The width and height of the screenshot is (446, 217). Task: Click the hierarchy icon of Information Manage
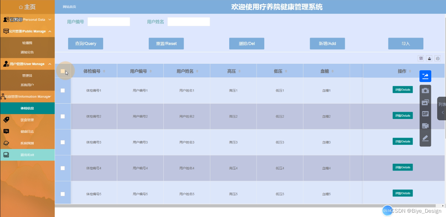[3, 96]
